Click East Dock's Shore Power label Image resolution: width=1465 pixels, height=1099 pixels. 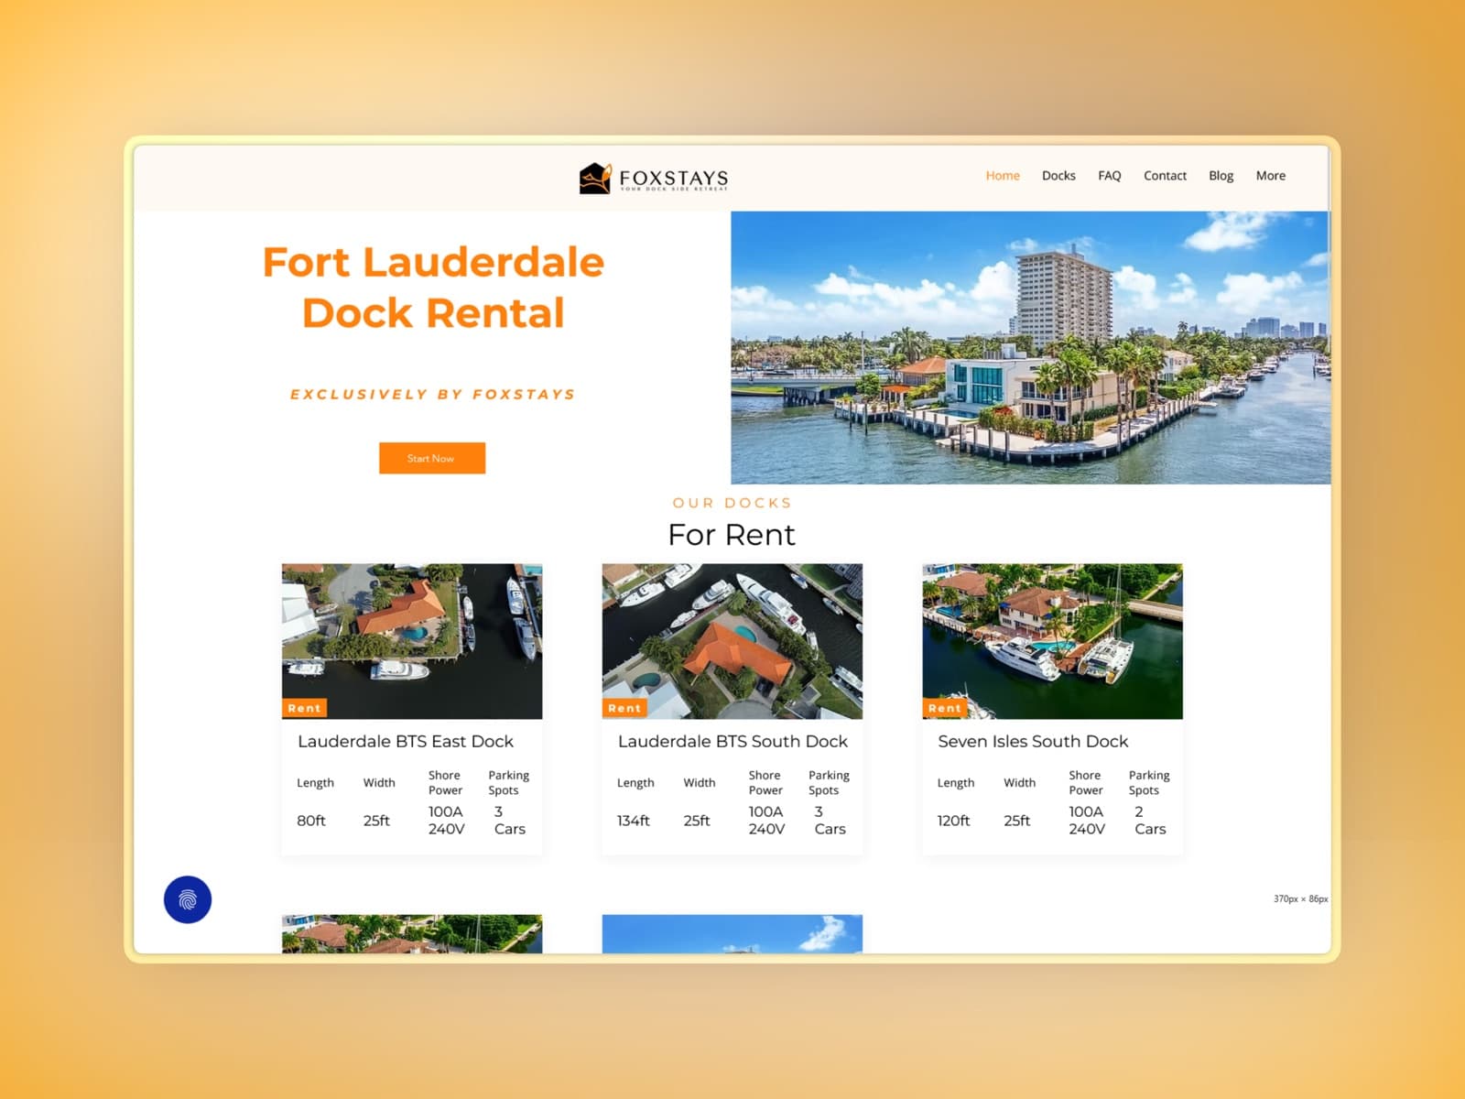(445, 782)
